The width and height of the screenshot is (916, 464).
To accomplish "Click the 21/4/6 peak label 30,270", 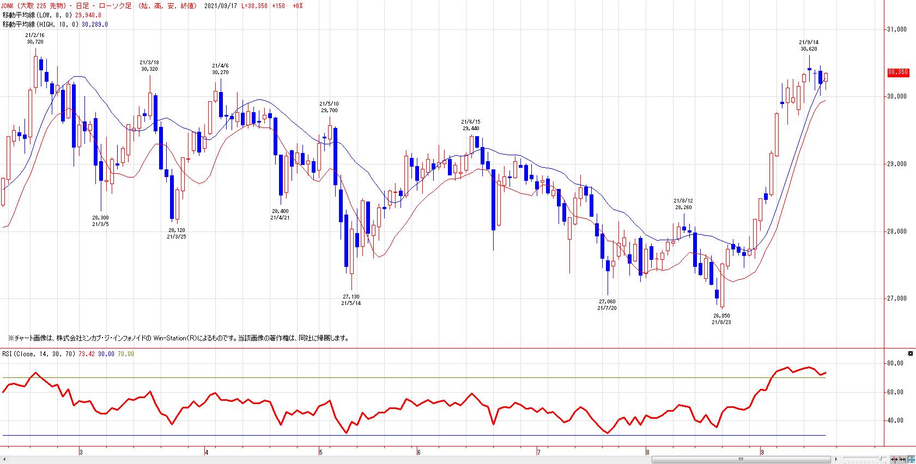I will (221, 72).
